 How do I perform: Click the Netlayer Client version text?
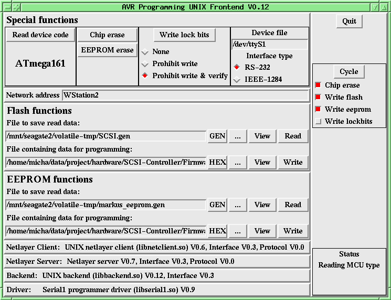(185, 248)
